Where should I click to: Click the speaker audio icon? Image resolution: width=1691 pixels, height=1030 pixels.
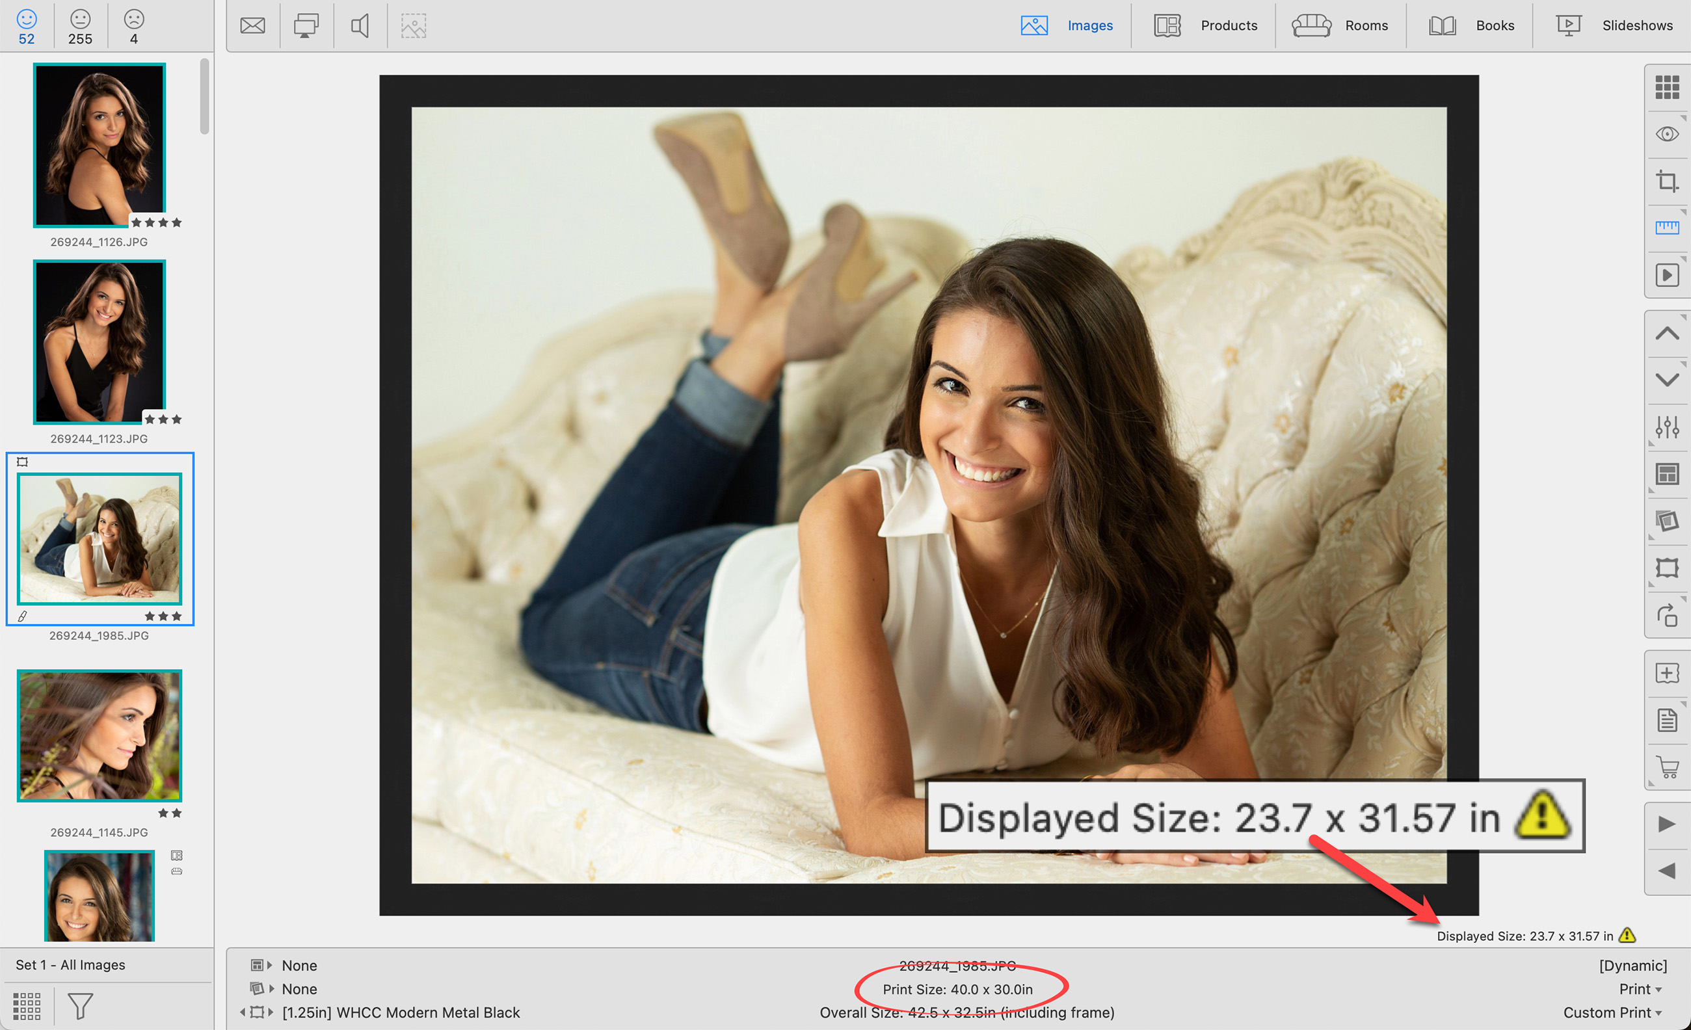pos(360,26)
